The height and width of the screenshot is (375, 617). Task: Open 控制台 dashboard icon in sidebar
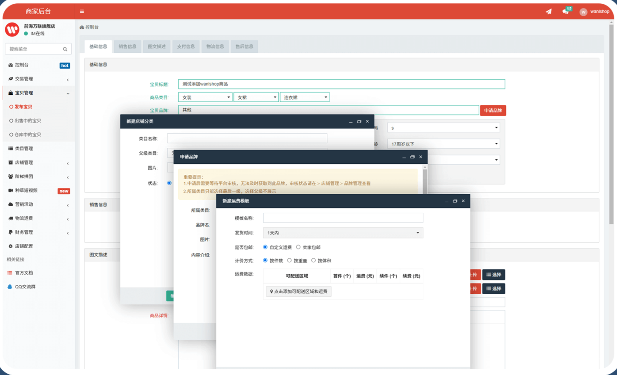pyautogui.click(x=11, y=65)
